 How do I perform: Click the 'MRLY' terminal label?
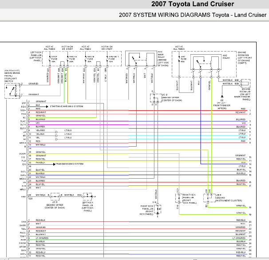tap(23, 189)
